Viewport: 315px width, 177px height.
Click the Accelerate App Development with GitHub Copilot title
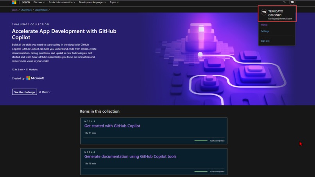(x=64, y=34)
